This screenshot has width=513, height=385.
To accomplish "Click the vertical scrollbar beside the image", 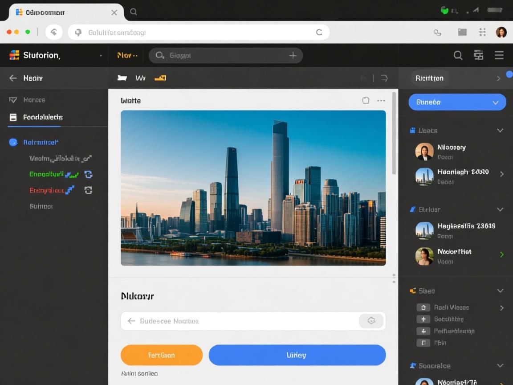I will pos(394,134).
